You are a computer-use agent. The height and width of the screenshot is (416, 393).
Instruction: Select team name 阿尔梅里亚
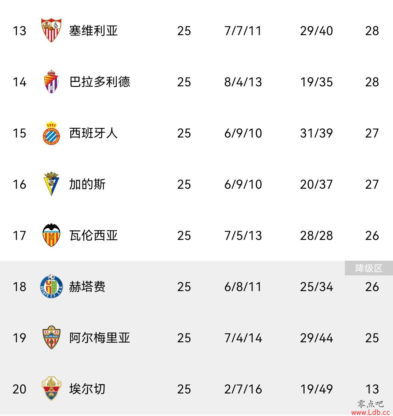pyautogui.click(x=100, y=338)
